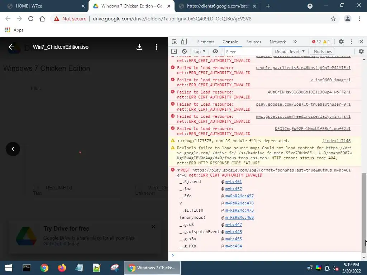Open the tab search dropdown circle

(x=310, y=6)
